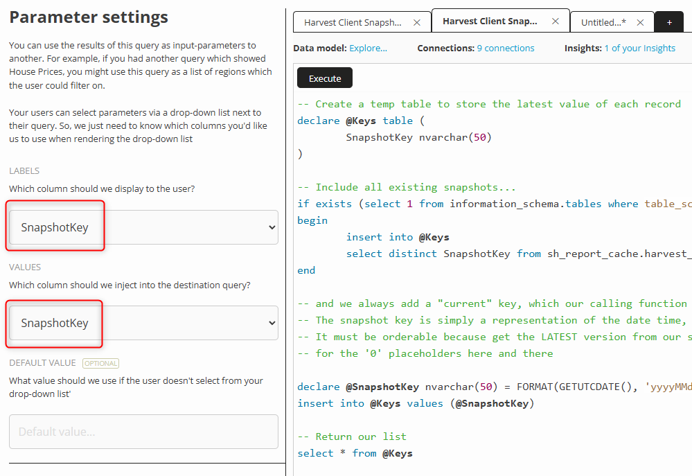Click the OPTIONAL badge beside Default Value
Image resolution: width=692 pixels, height=476 pixels.
pos(100,362)
